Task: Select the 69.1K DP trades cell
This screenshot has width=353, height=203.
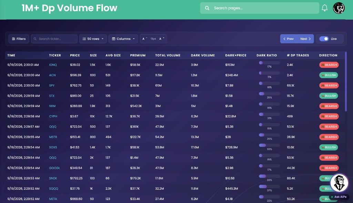Action: point(290,85)
